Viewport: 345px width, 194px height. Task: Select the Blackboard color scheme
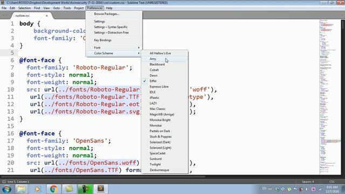[164, 64]
